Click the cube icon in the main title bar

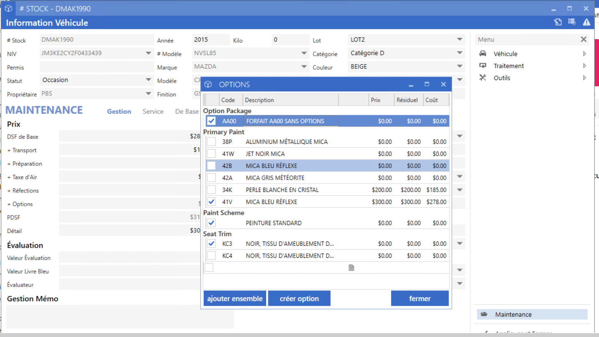click(8, 8)
